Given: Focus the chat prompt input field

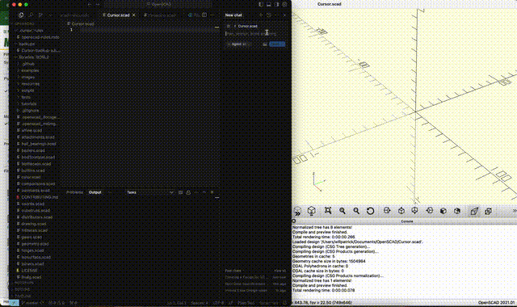Looking at the screenshot, I should point(254,33).
